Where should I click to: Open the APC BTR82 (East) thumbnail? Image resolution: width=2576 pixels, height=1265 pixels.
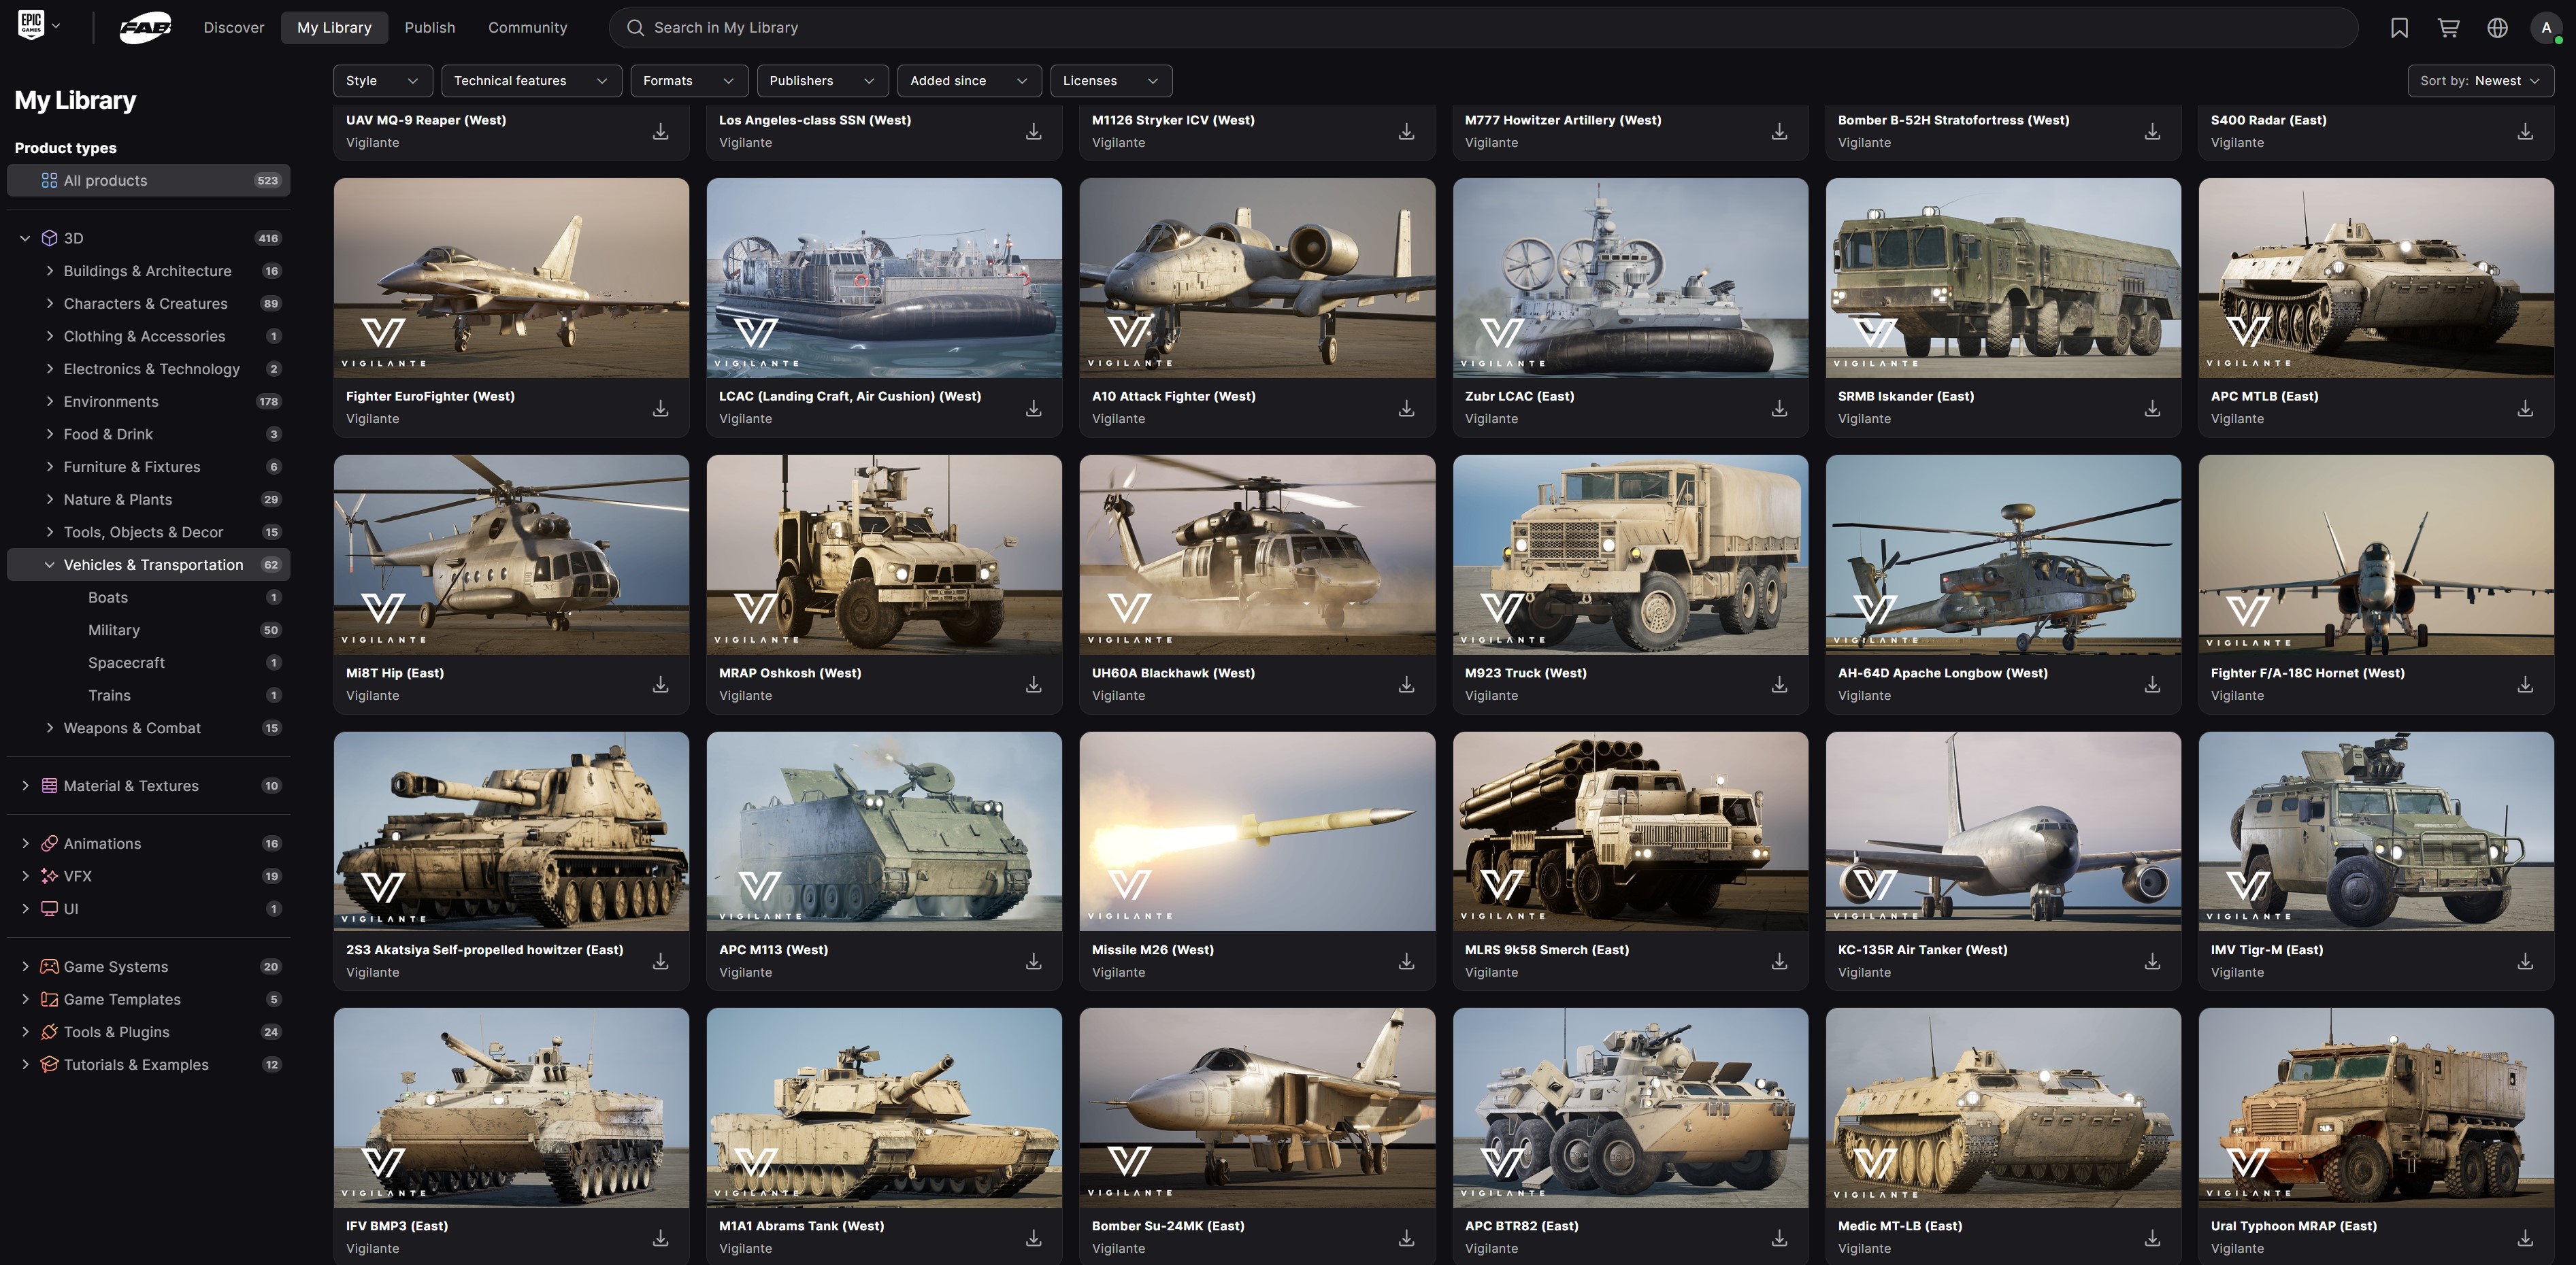click(1630, 1107)
